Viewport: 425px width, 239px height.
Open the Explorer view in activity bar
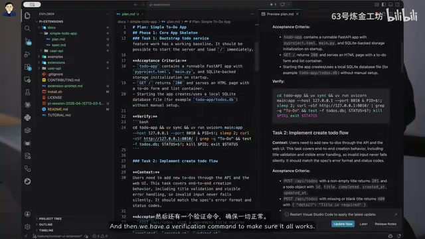[x=27, y=16]
